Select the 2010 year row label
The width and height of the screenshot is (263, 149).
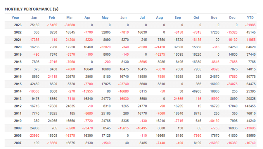pos(18,121)
